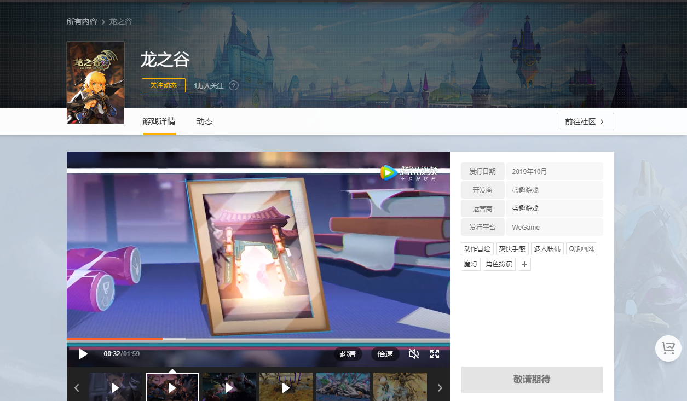This screenshot has width=687, height=401.
Task: Open the 超清 video quality selector
Action: (x=348, y=354)
